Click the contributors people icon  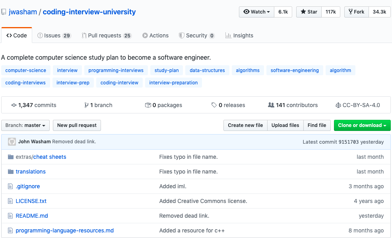[x=271, y=105]
